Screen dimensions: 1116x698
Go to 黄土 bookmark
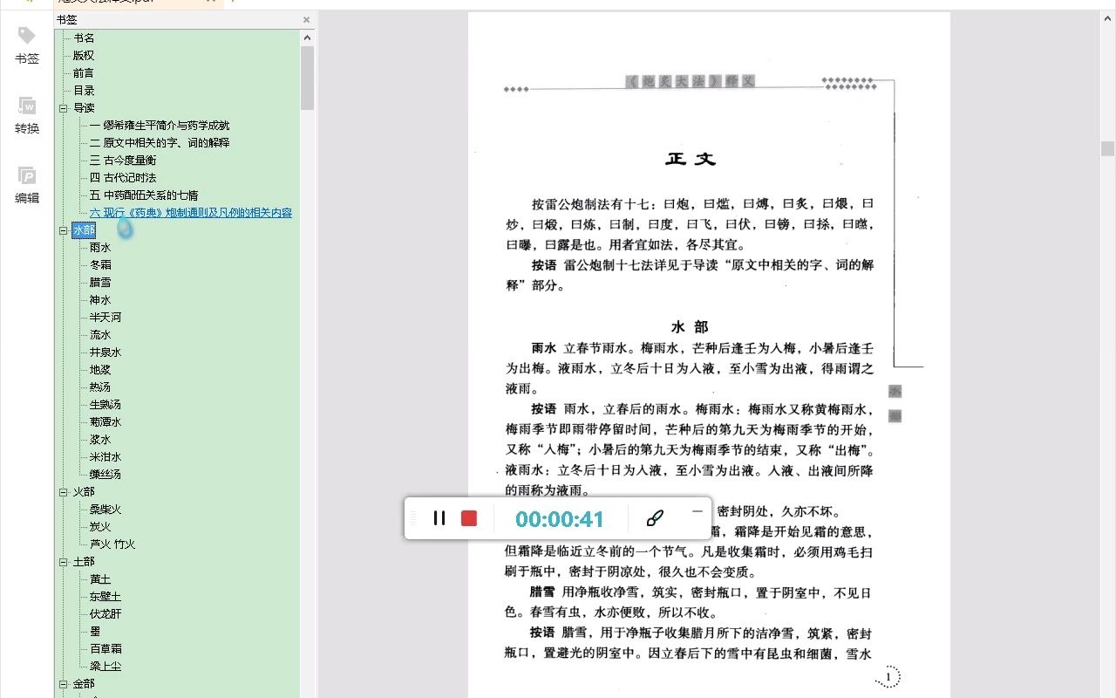pos(100,578)
